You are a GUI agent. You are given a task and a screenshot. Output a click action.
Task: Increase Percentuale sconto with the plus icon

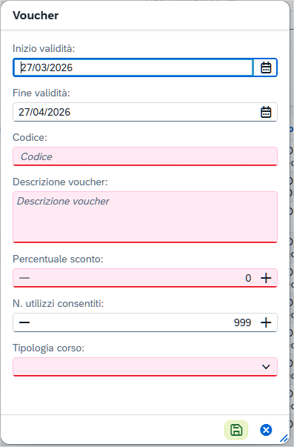pyautogui.click(x=266, y=278)
